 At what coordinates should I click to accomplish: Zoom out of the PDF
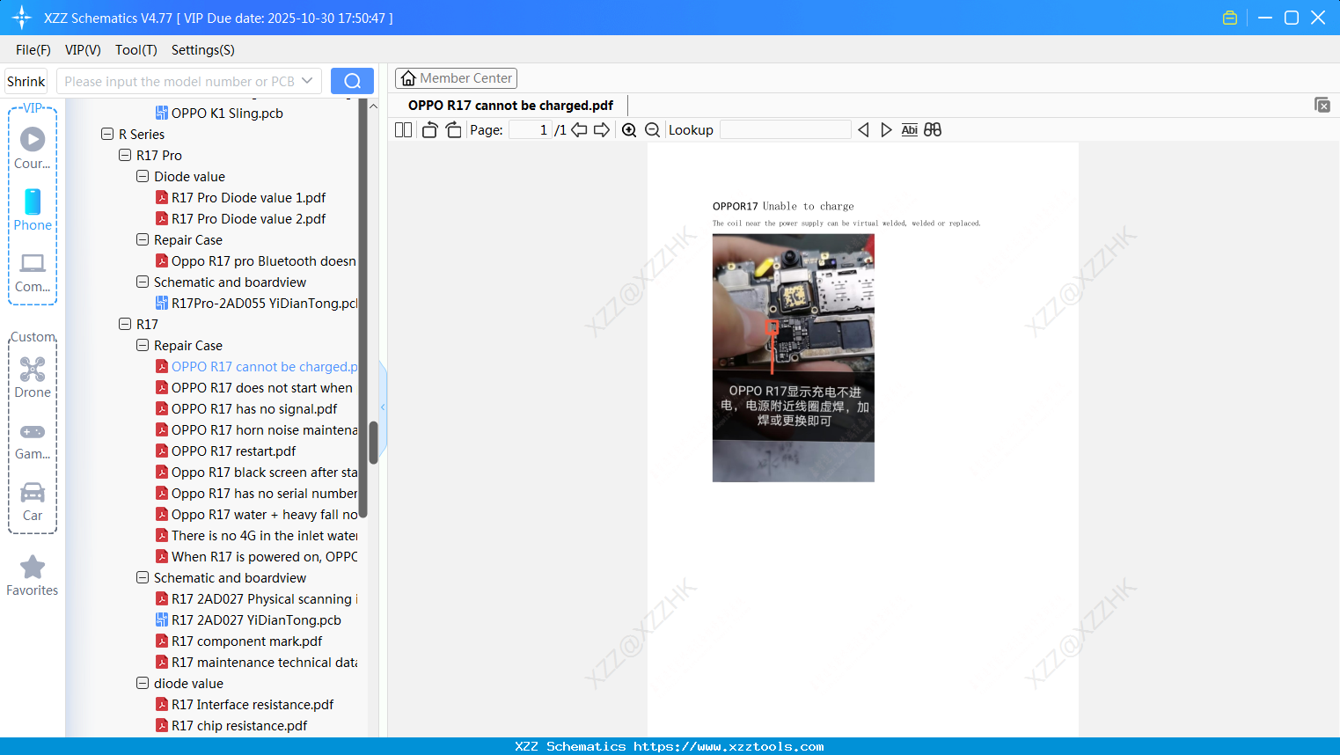653,130
